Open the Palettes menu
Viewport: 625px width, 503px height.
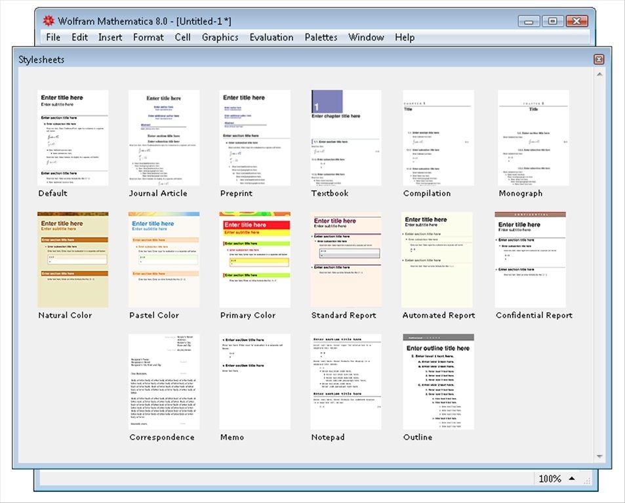tap(321, 37)
